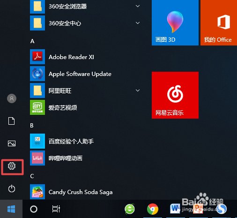
Task: Launch 360 browser from taskbar
Action: (x=130, y=209)
